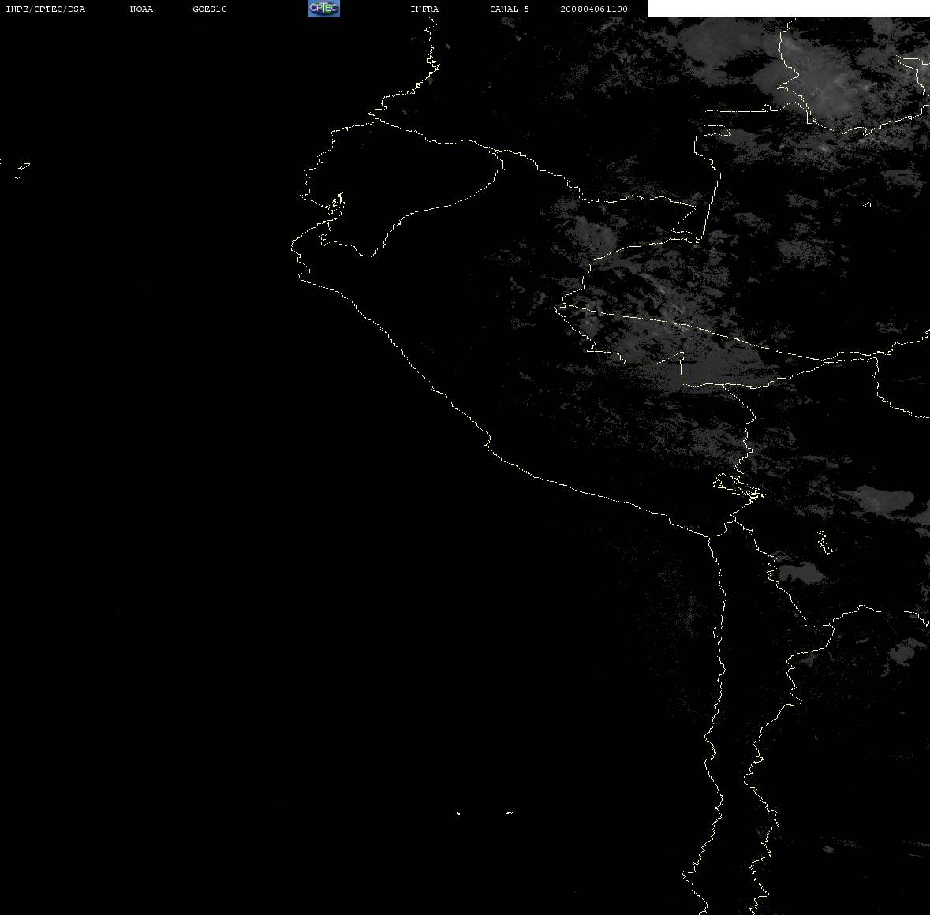Screen dimensions: 930x915
Task: Click the left small island dot in the southern ocean
Action: 458,813
